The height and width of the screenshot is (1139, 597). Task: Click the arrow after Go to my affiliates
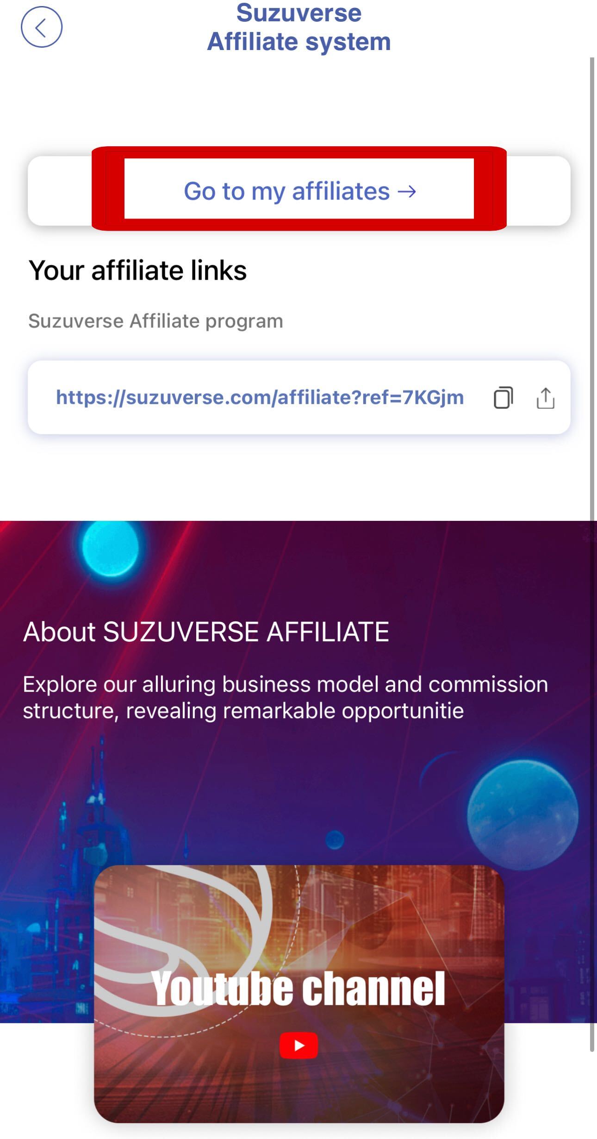pos(407,191)
